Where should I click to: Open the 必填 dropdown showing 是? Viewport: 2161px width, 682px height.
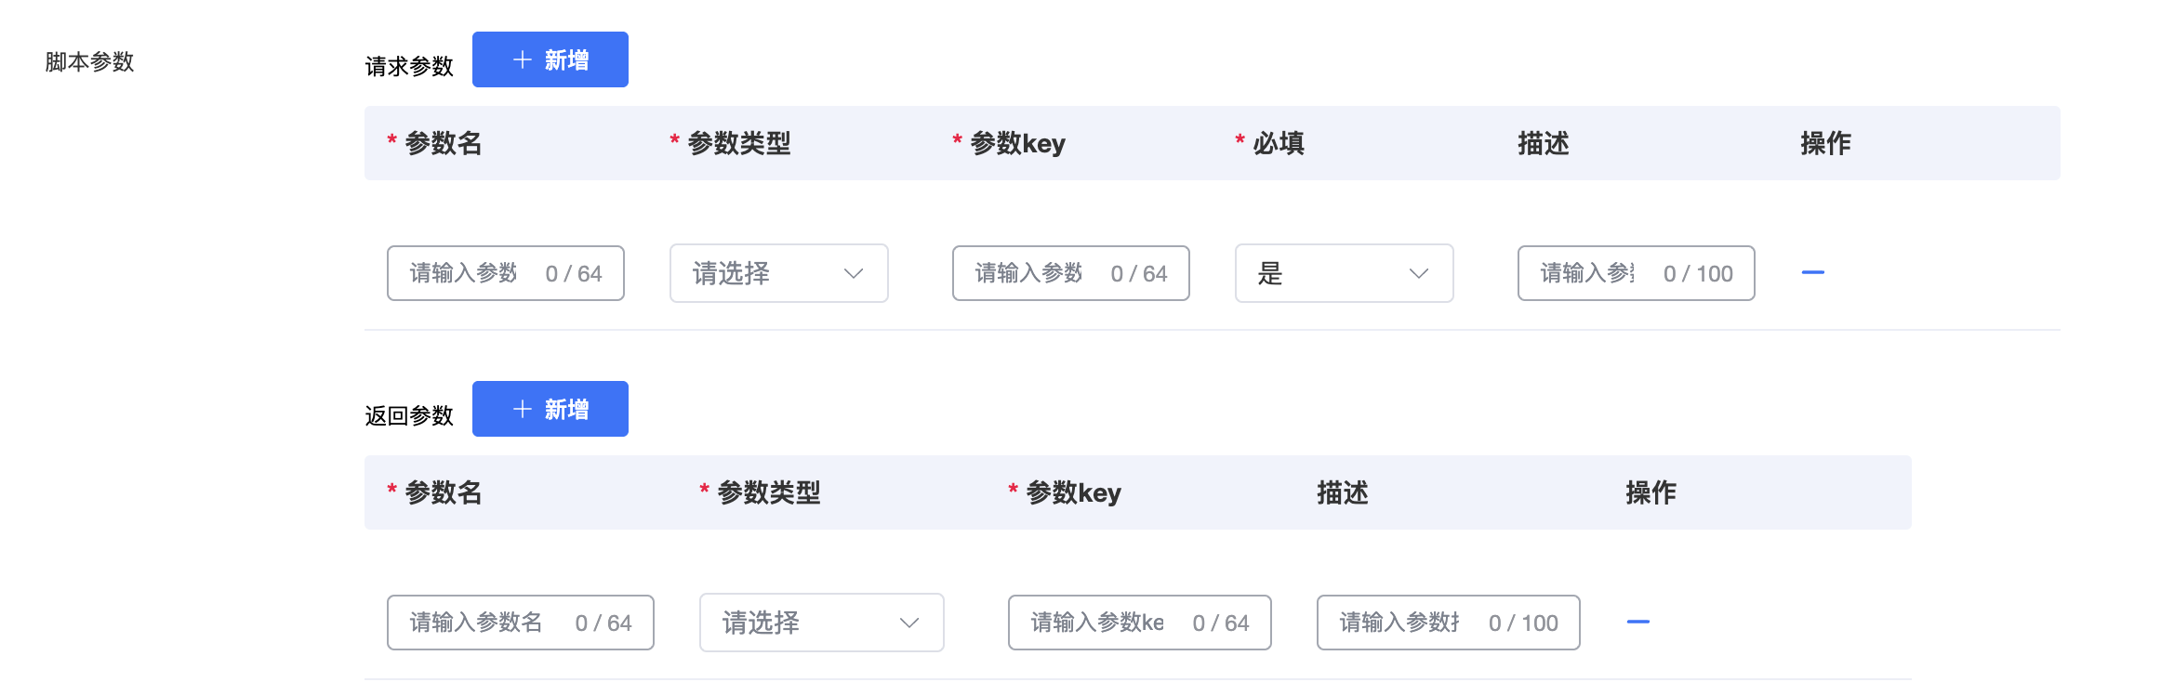[1344, 273]
